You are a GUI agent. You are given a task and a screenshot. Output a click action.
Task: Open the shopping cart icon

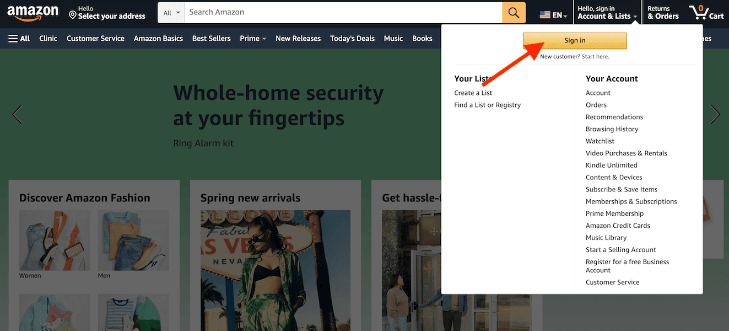pos(706,13)
